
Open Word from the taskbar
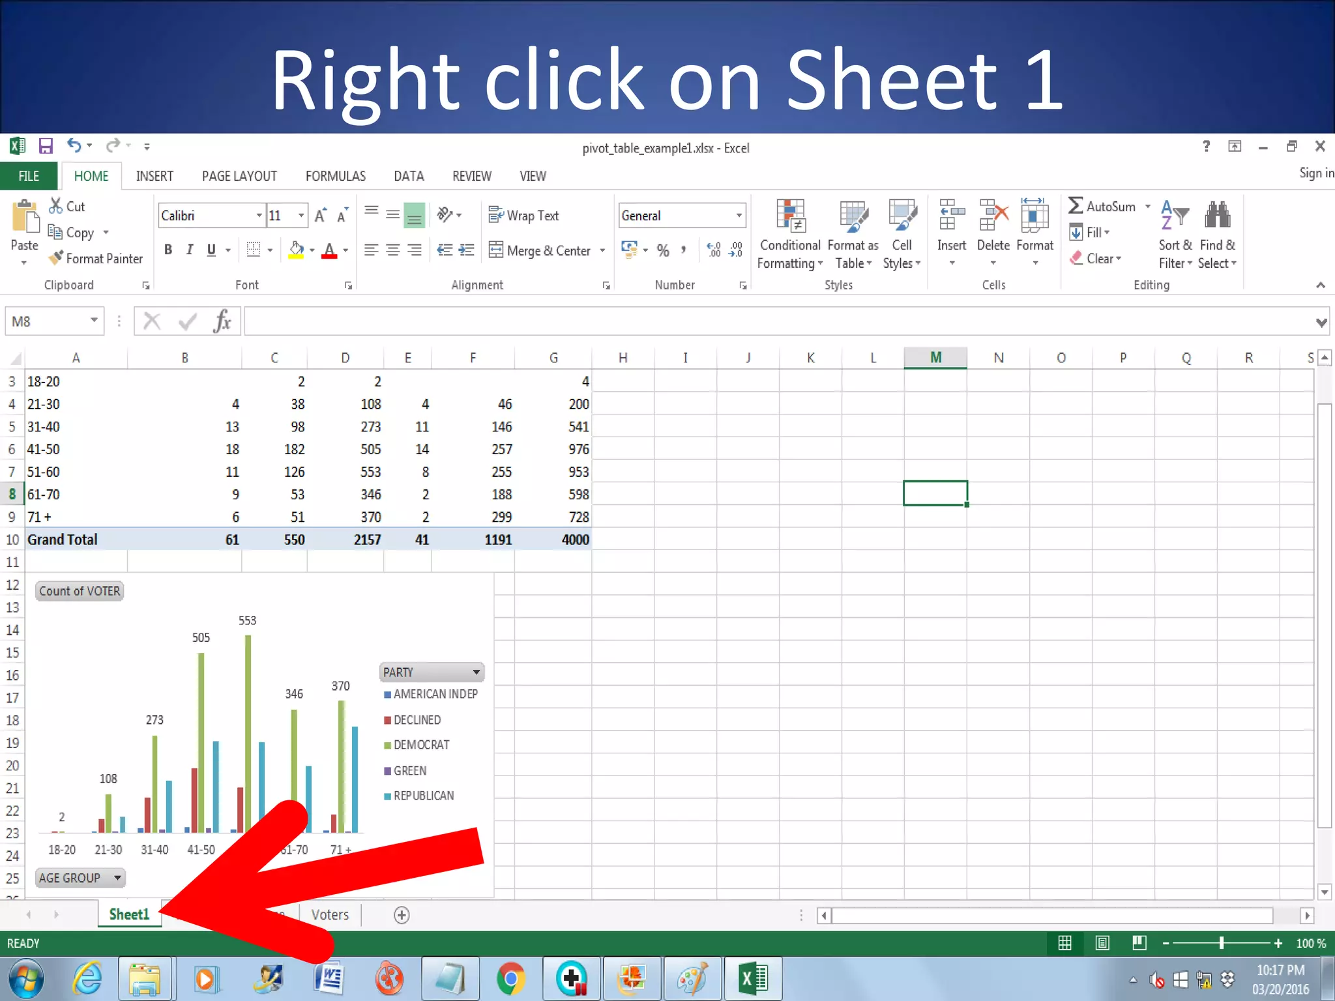pyautogui.click(x=329, y=979)
